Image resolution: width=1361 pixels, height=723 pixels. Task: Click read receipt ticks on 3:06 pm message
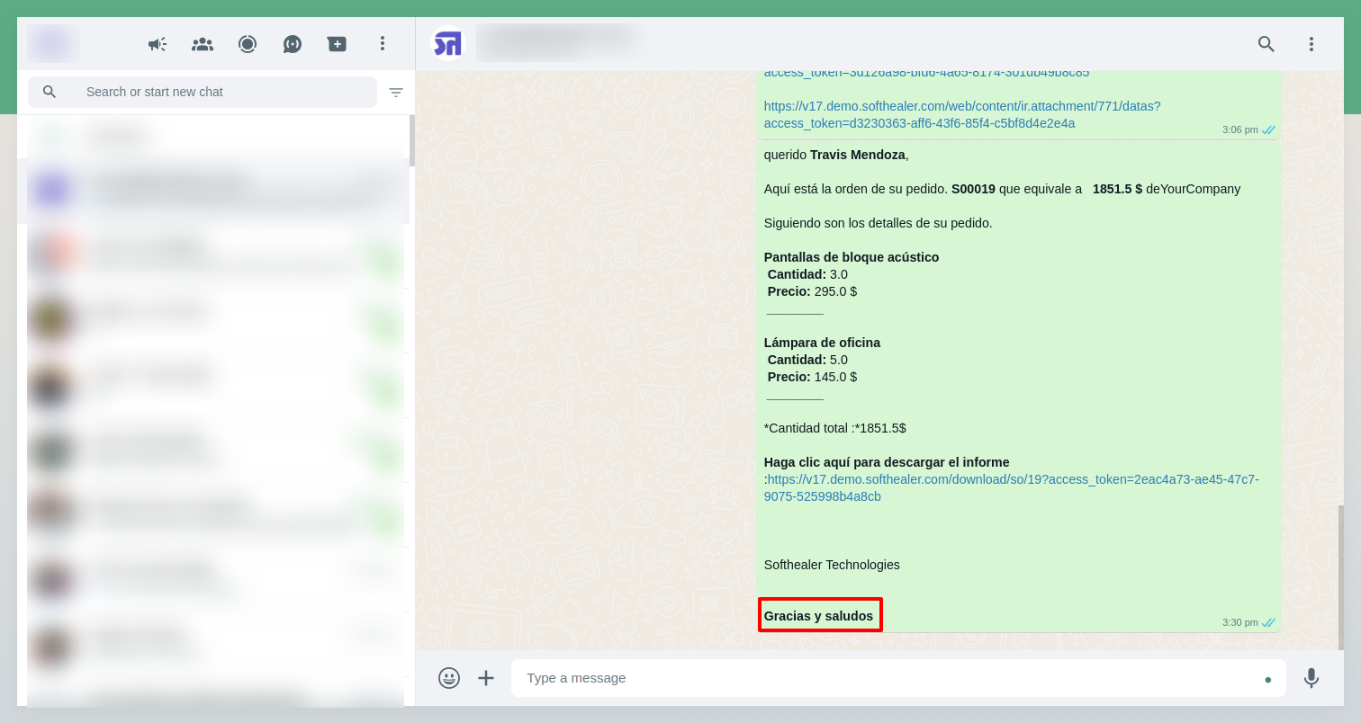[x=1268, y=129]
